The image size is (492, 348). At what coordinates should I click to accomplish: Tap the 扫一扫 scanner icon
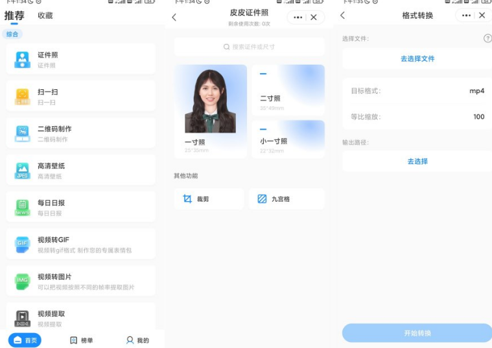22,96
